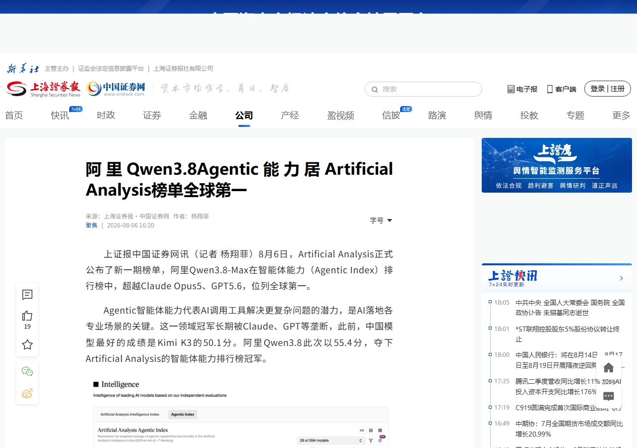Open 金融 nav tab

tap(198, 115)
